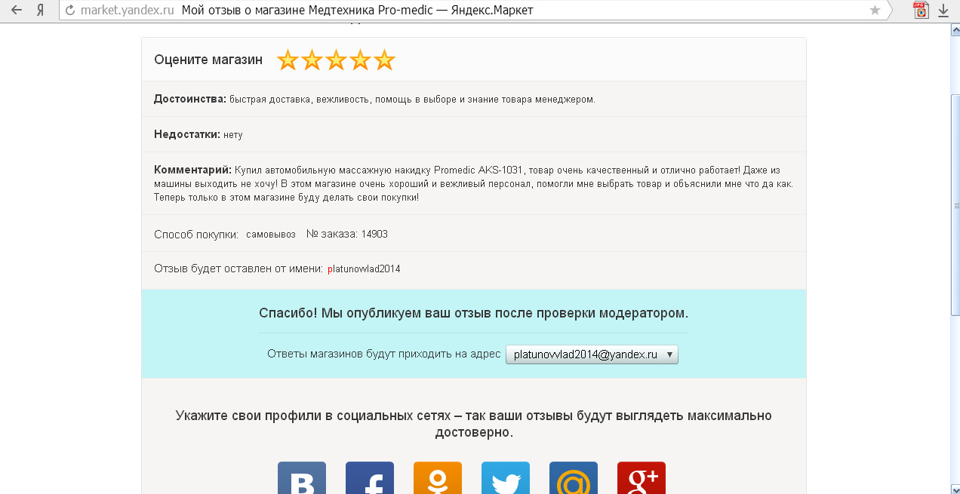Click the 'Достоинства:' label
Screen dimensions: 960x494
[x=190, y=99]
